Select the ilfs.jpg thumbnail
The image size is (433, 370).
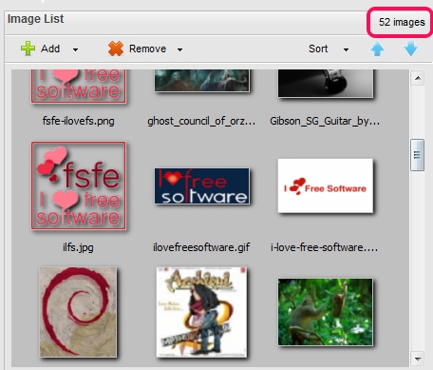pyautogui.click(x=79, y=185)
